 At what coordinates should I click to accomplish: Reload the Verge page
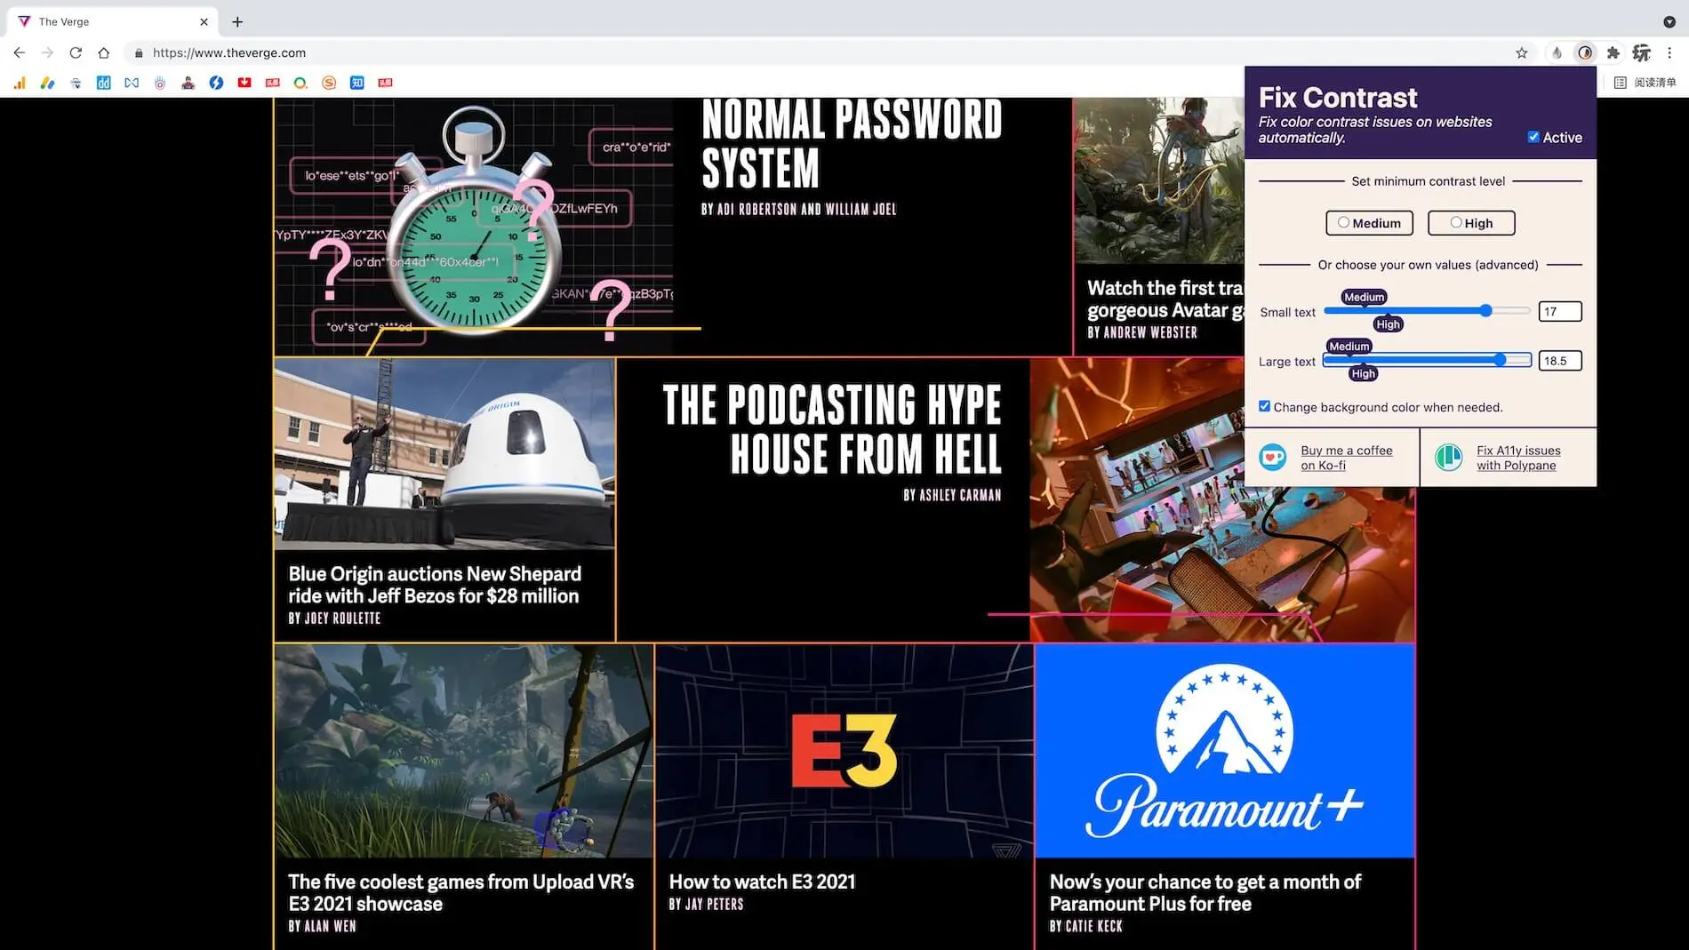(76, 52)
